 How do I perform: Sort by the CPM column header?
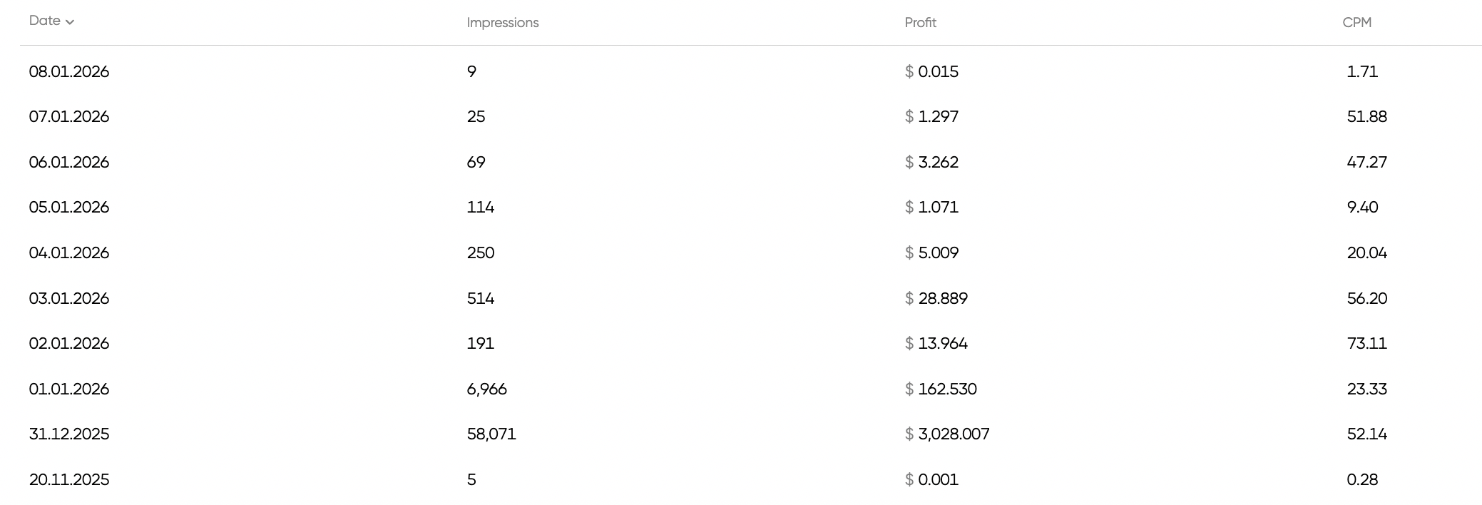1357,22
